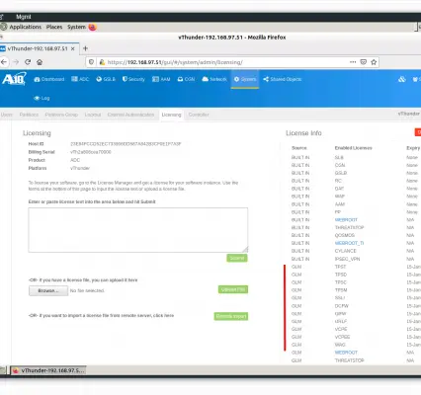421x395 pixels.
Task: Click the WEBROOT link in GLM rows
Action: click(346, 353)
